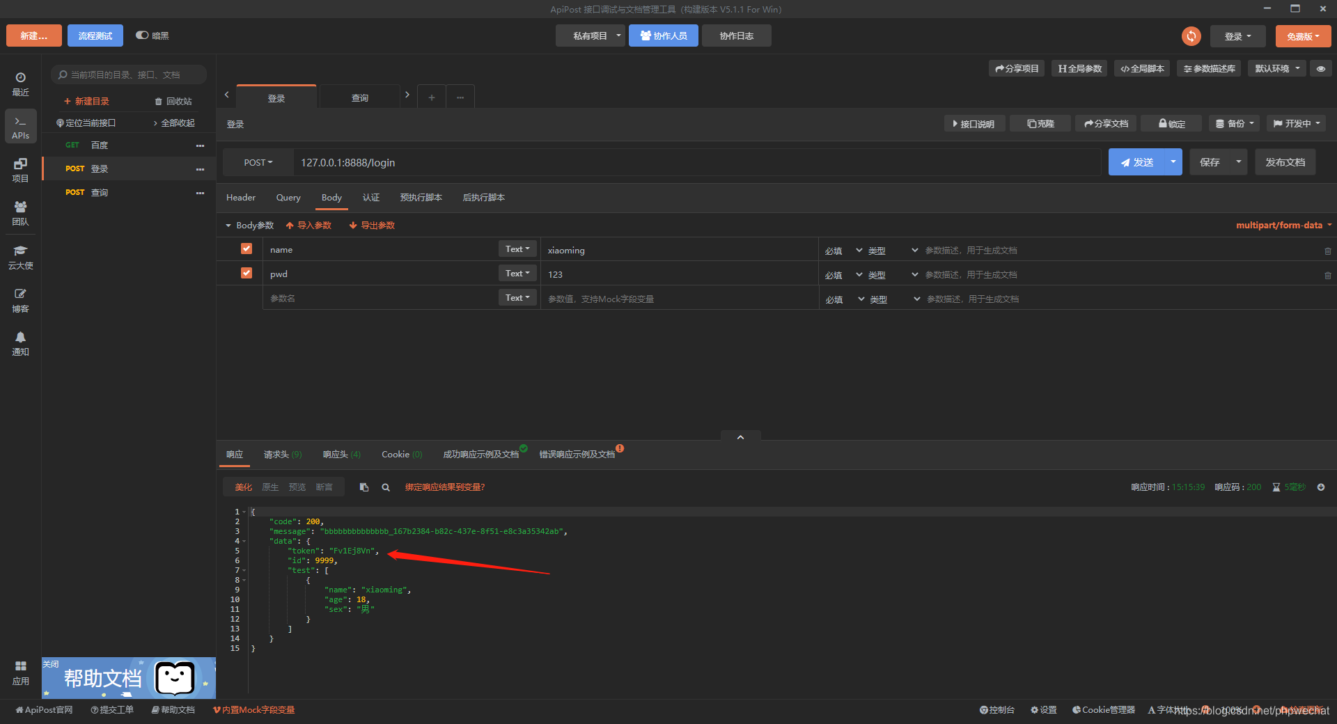Delete the name parameter row
1337x724 pixels.
pyautogui.click(x=1327, y=251)
